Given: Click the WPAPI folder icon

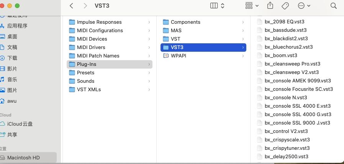Looking at the screenshot, I should (x=166, y=56).
